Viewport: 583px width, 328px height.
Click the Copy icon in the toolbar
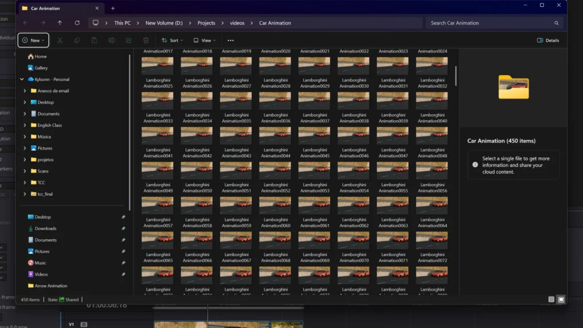77,40
